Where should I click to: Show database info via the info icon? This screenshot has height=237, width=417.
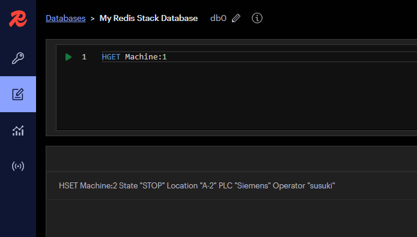(257, 18)
